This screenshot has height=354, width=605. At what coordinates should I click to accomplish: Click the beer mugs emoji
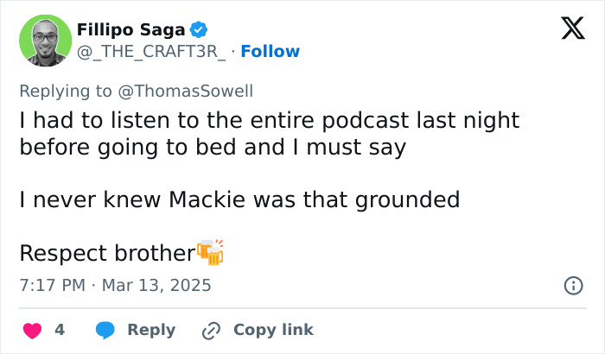pyautogui.click(x=210, y=252)
